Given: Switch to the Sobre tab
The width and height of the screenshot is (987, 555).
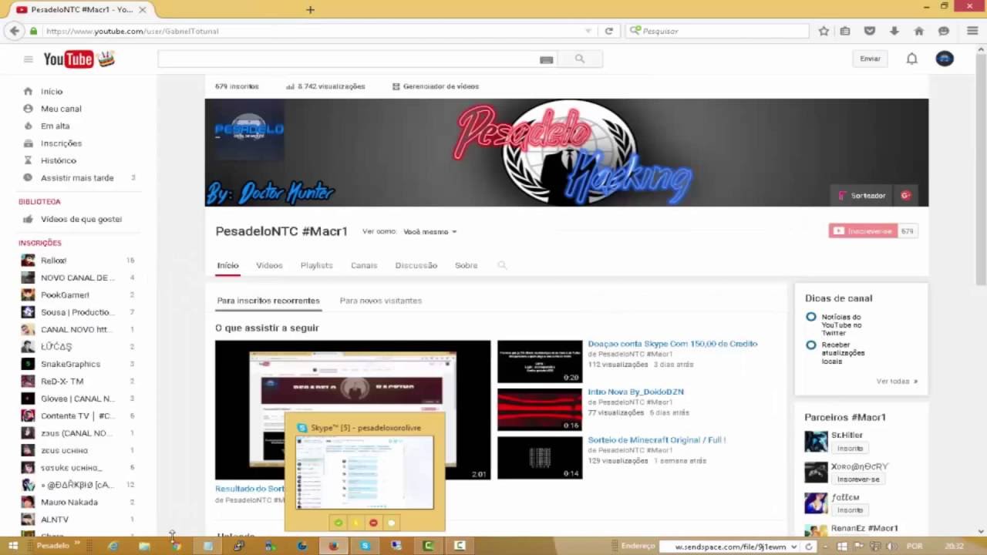Looking at the screenshot, I should tap(466, 265).
